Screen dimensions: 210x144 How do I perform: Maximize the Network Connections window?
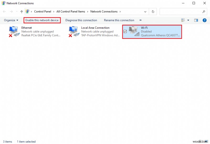coord(194,3)
